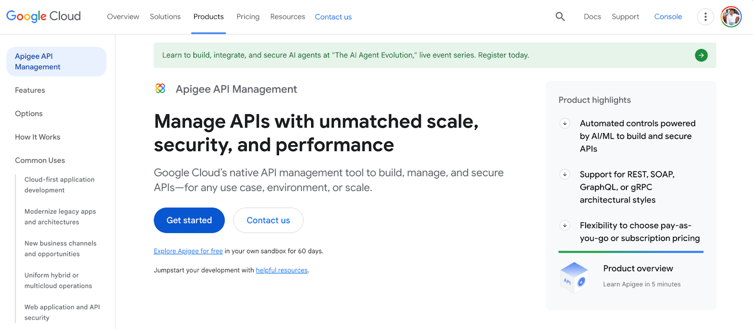Follow the Explore Apigee for free link
The image size is (753, 329).
(188, 251)
